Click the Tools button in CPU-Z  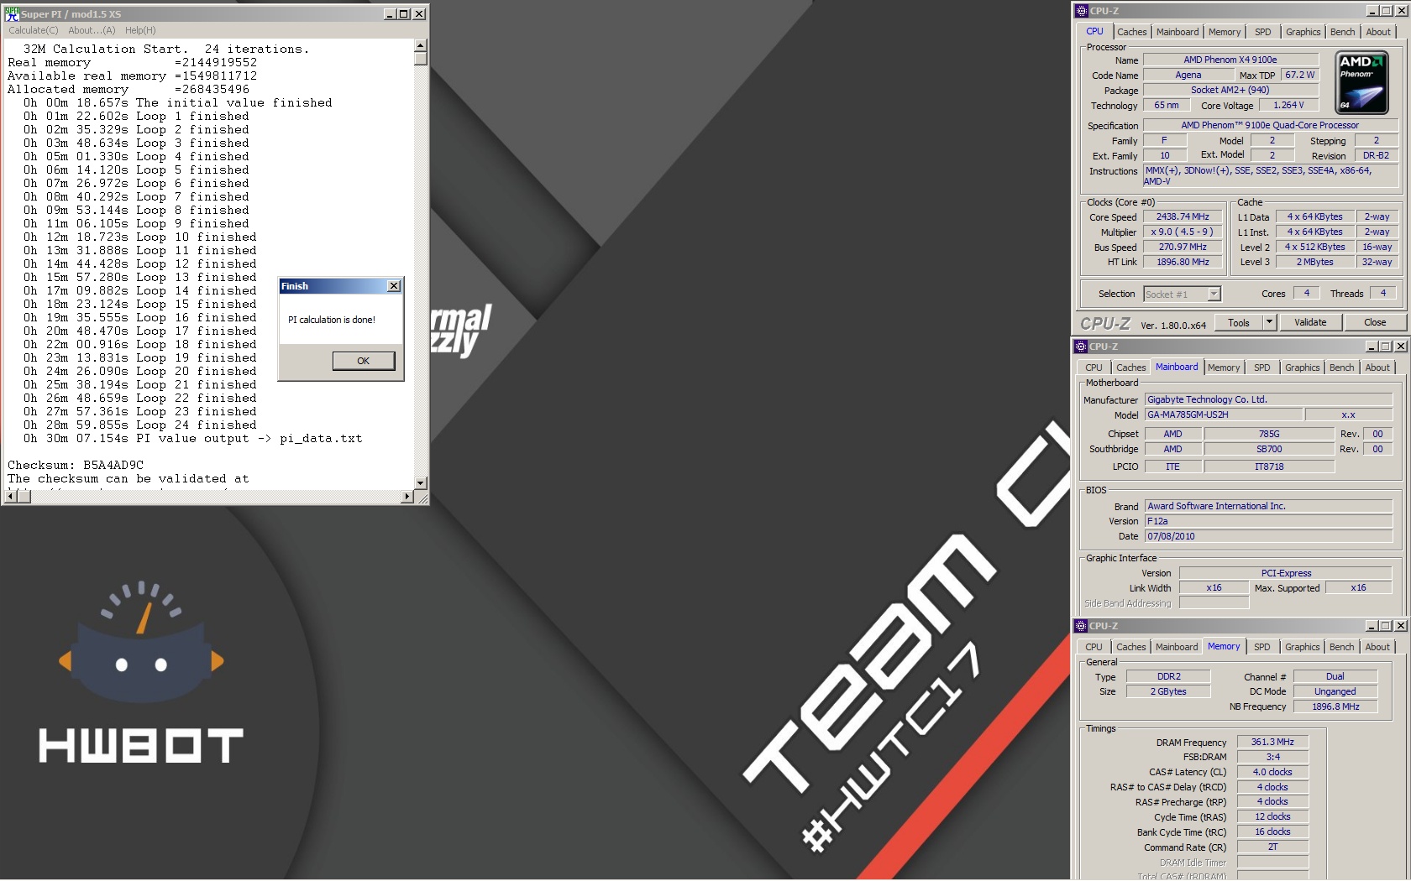coord(1239,322)
